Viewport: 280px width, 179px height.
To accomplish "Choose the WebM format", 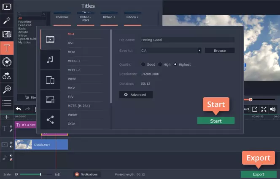I will pyautogui.click(x=73, y=115).
